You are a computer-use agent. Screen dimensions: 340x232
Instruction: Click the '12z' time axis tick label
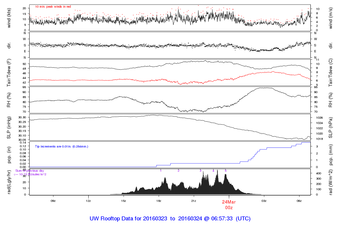tap(88, 201)
